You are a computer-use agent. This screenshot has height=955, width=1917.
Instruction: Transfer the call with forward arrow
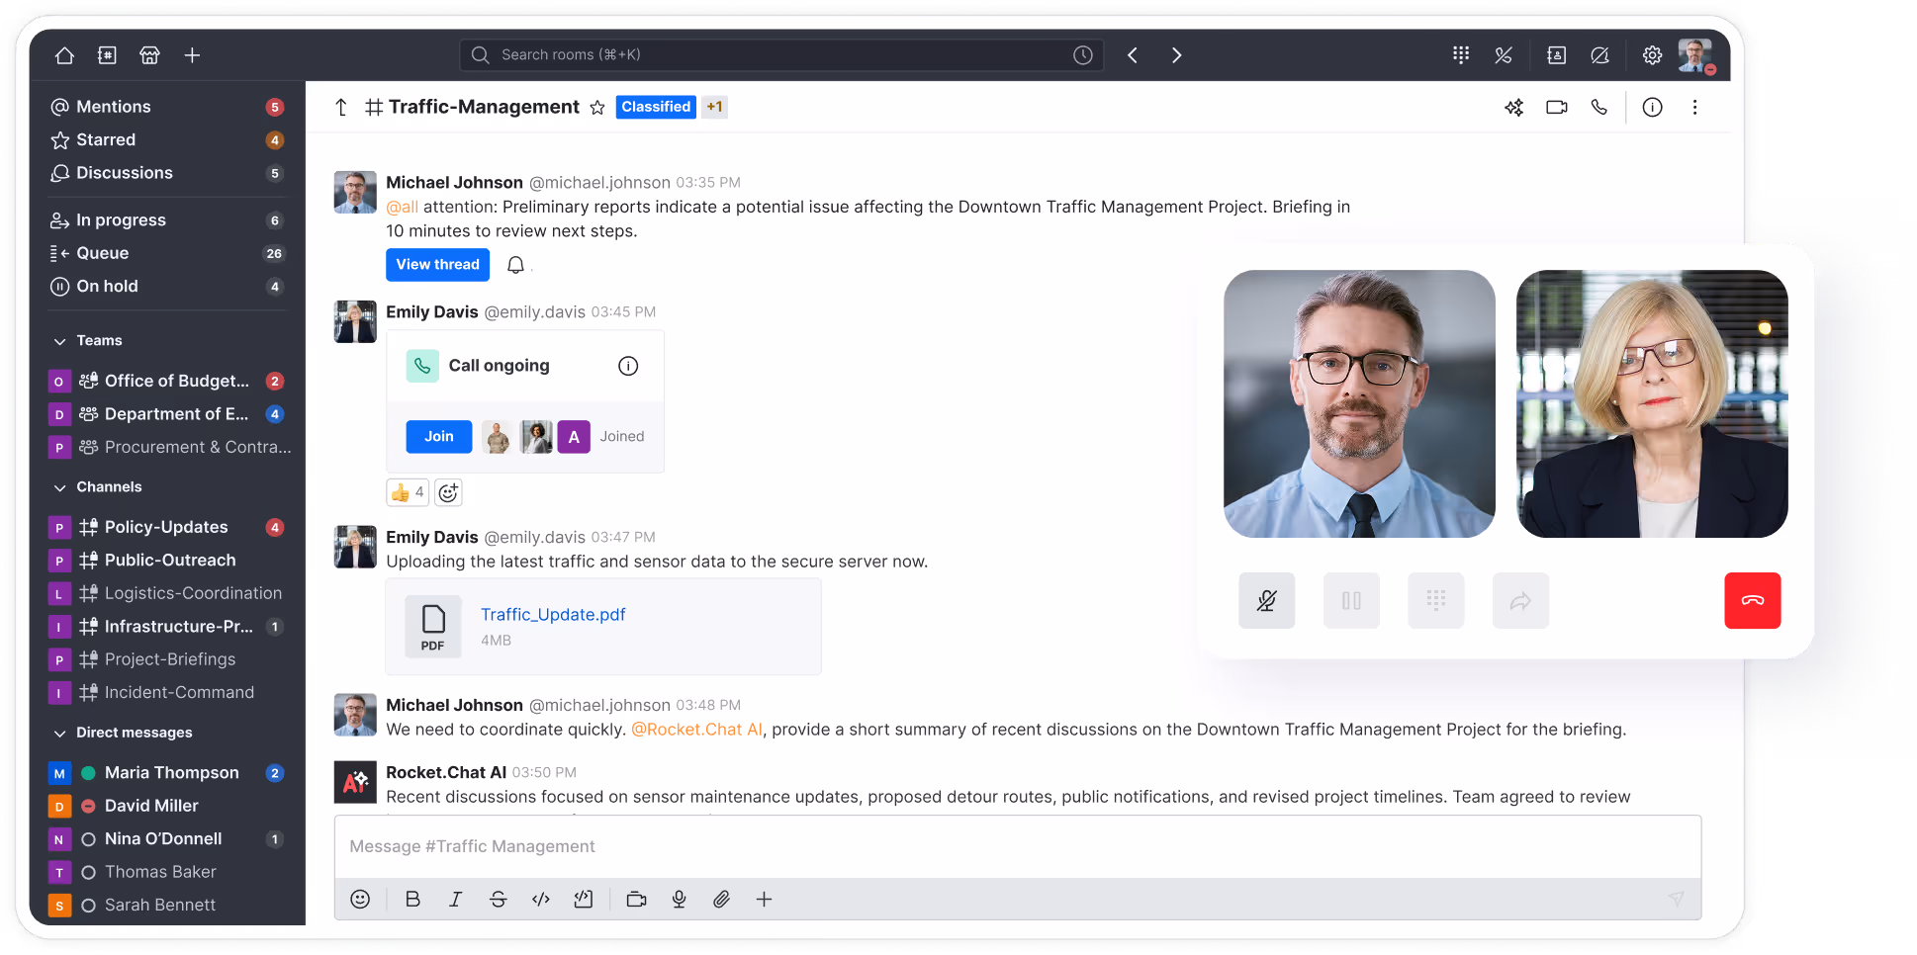(x=1521, y=601)
